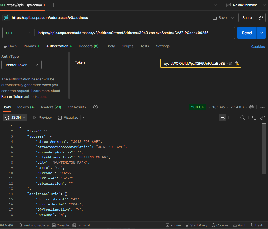Search within the response body
The width and height of the screenshot is (268, 229).
243,118
